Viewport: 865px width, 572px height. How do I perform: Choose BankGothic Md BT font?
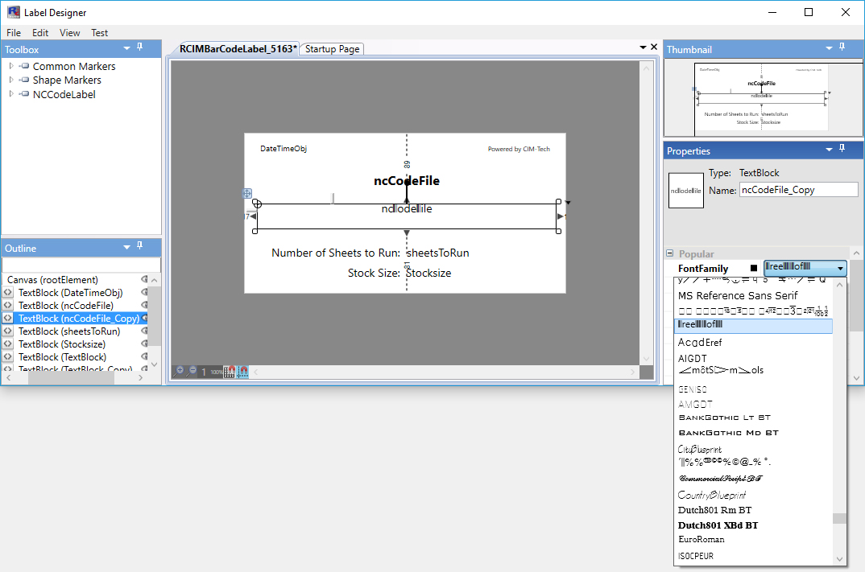(x=728, y=433)
